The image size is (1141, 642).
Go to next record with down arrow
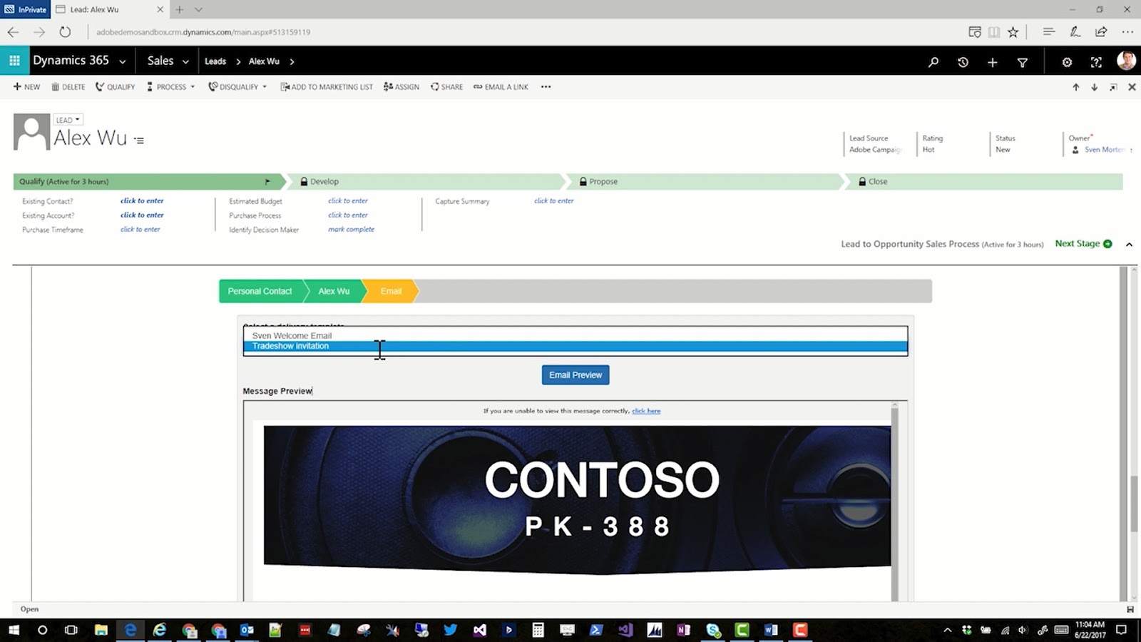point(1094,87)
